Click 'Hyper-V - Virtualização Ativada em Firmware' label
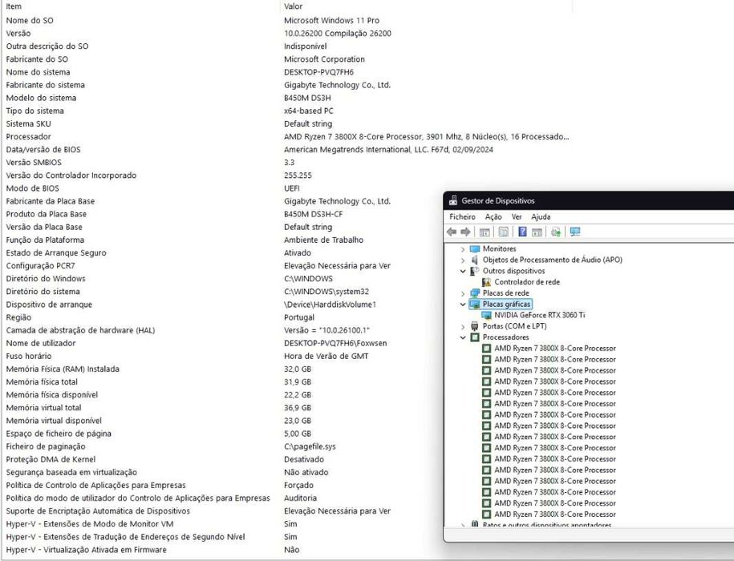This screenshot has height=561, width=734. pyautogui.click(x=86, y=550)
